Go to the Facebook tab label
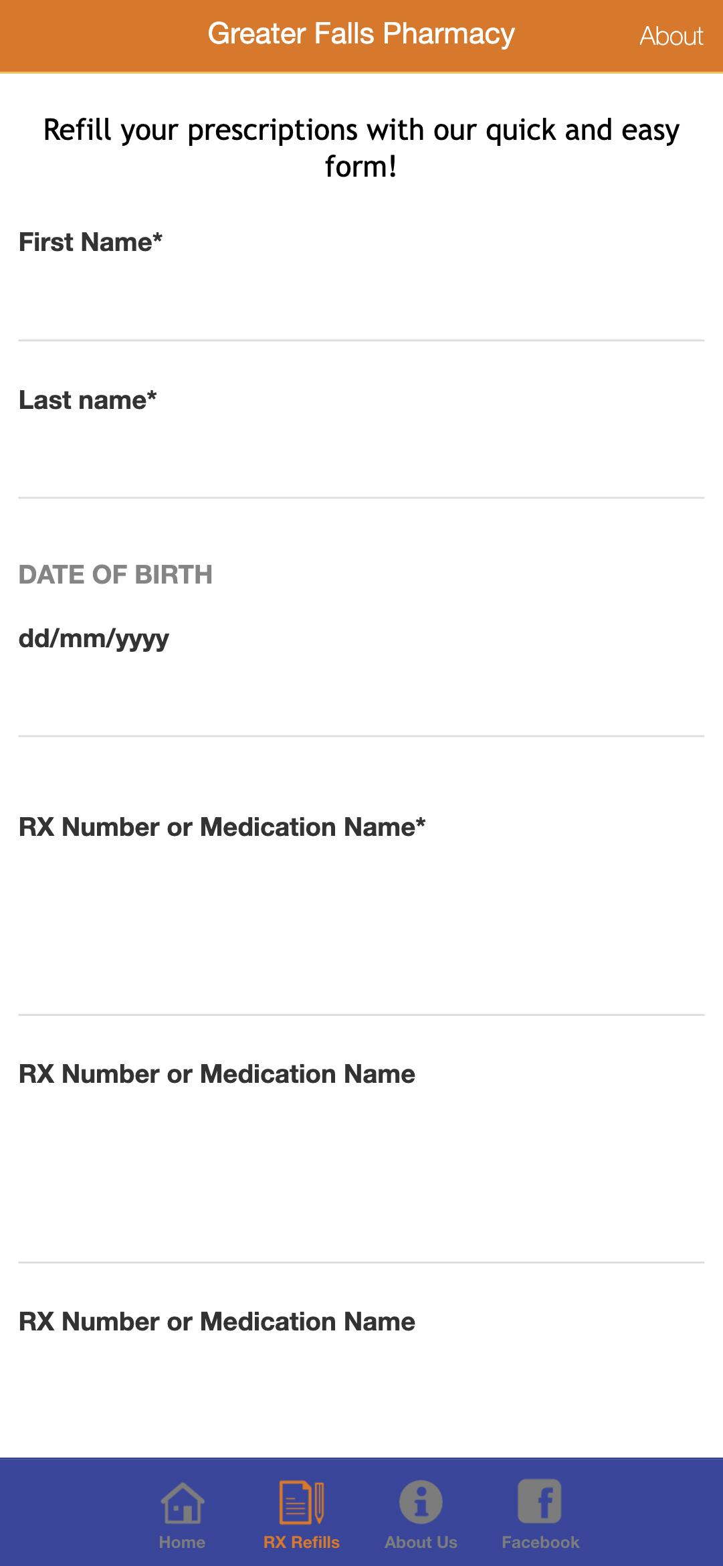Viewport: 723px width, 1566px height. pos(540,1542)
